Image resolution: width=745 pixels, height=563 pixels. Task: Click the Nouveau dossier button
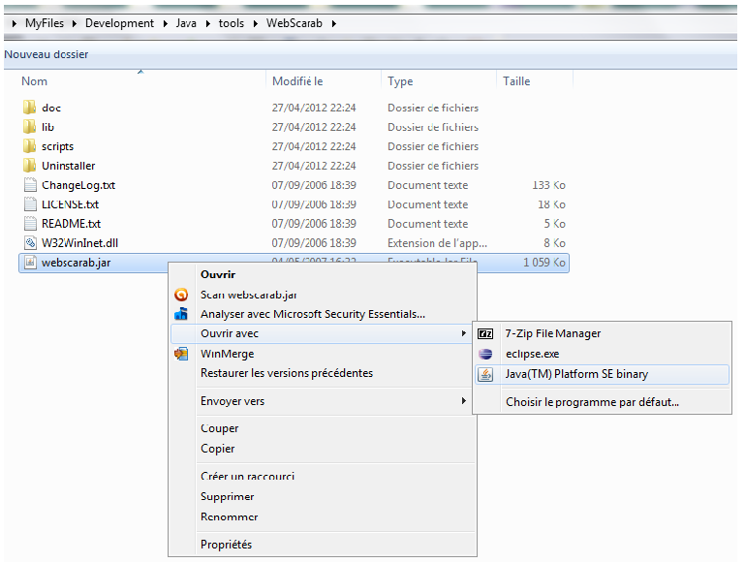click(x=47, y=54)
